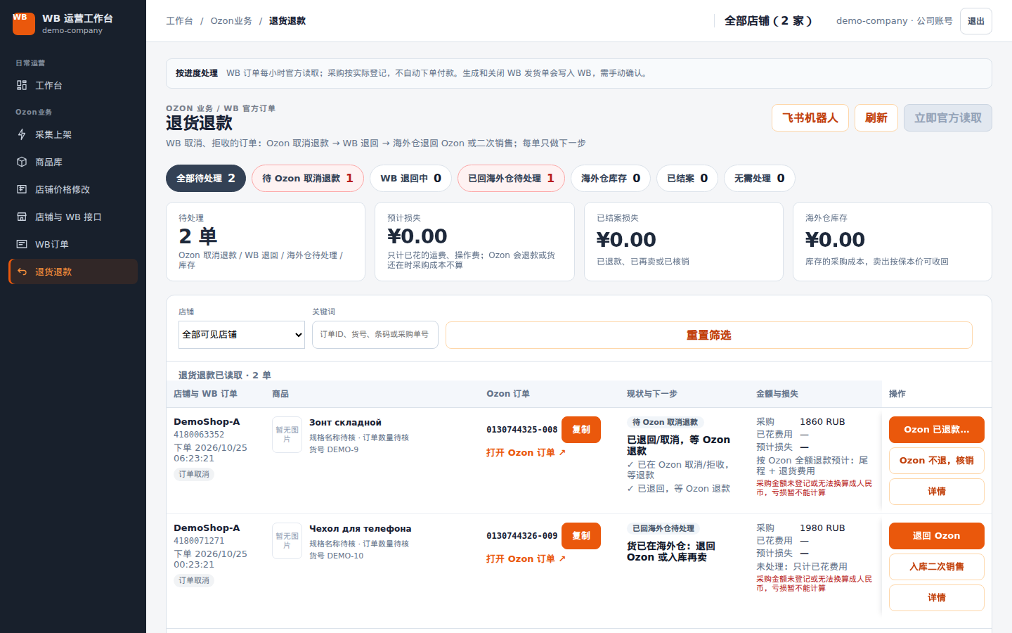The image size is (1012, 633).
Task: Open 商品库 in the sidebar menu
Action: pyautogui.click(x=73, y=162)
